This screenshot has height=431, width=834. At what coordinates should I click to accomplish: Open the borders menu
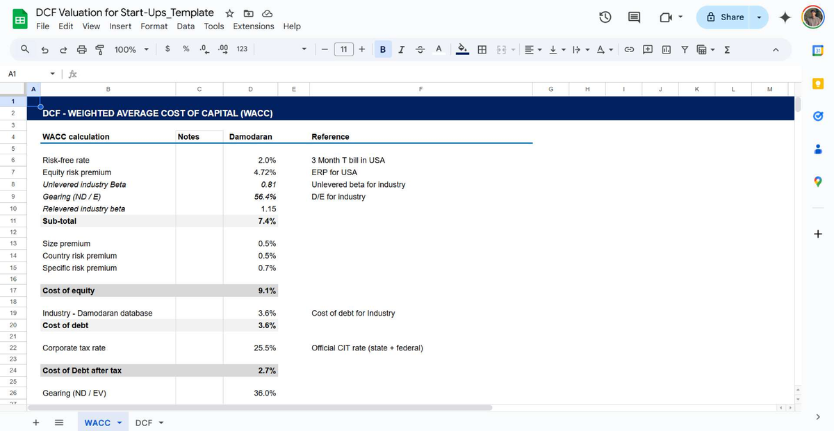pyautogui.click(x=482, y=49)
